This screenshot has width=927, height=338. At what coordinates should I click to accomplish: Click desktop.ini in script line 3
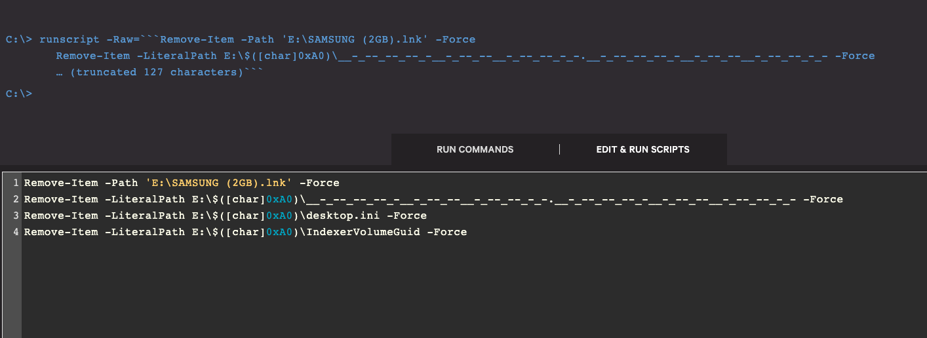334,216
